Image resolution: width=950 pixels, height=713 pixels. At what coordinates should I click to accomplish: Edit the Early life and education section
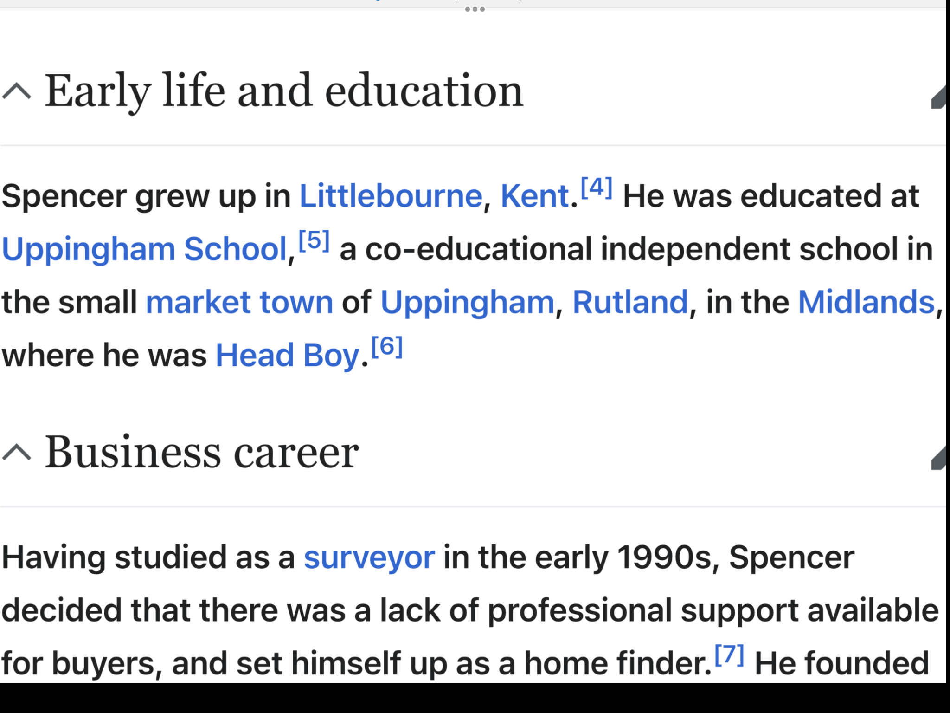pos(938,97)
